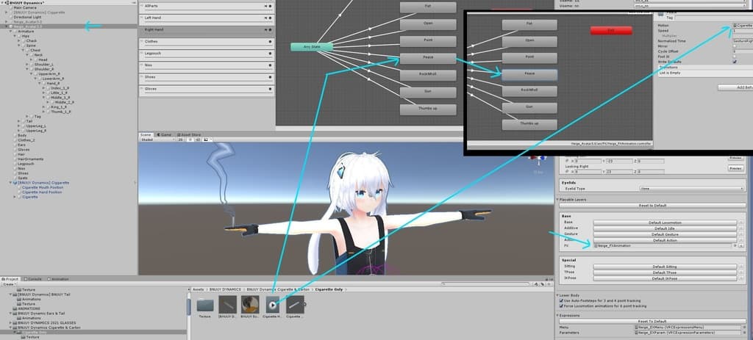This screenshot has height=340, width=753.
Task: Open gear settings on Shoes layer
Action: [x=271, y=77]
